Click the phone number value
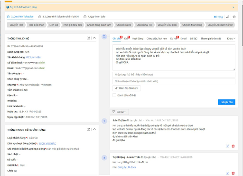 point(31,63)
